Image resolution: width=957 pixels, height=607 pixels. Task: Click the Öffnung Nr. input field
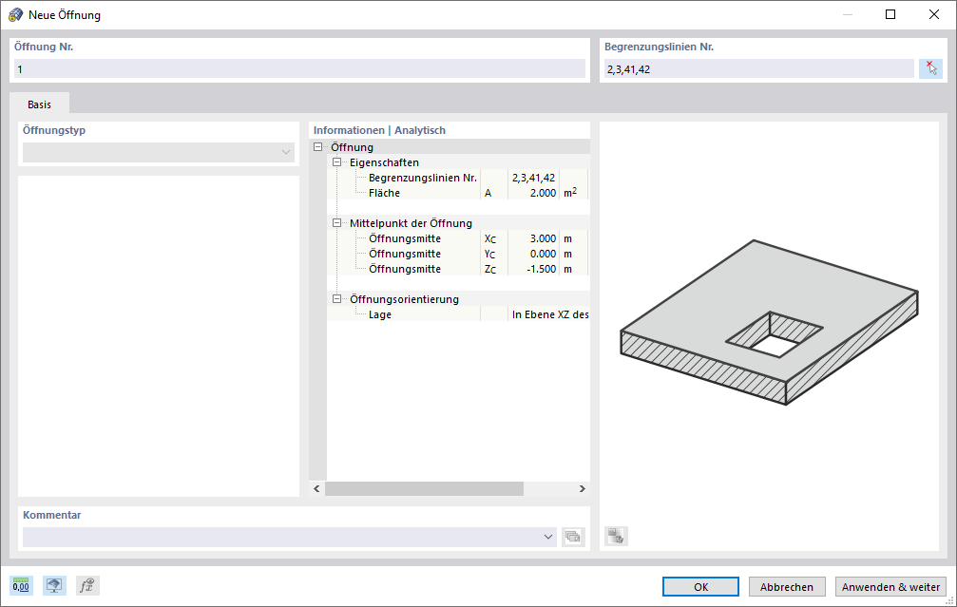click(x=299, y=69)
